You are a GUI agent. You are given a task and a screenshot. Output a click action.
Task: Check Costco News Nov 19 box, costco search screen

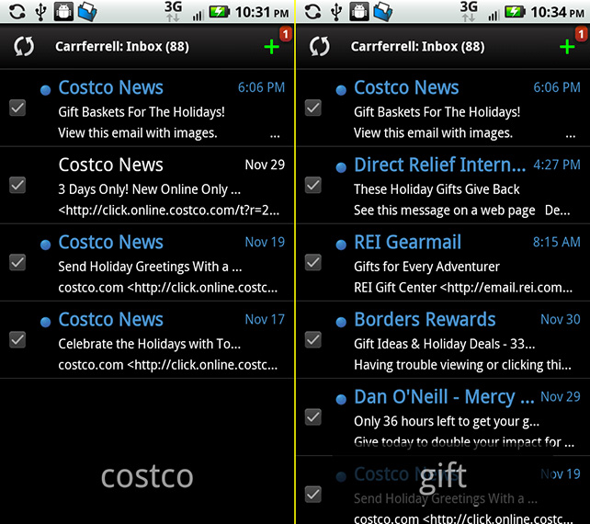[x=17, y=262]
